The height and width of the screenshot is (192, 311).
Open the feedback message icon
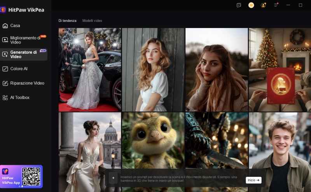click(x=239, y=5)
